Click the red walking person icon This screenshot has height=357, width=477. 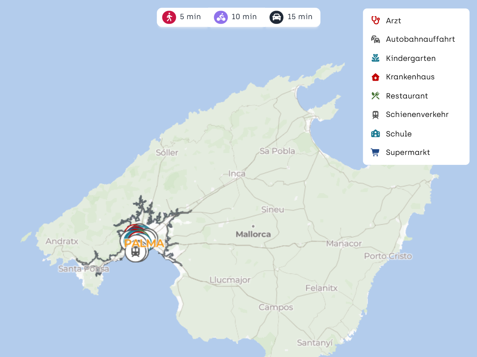[169, 17]
